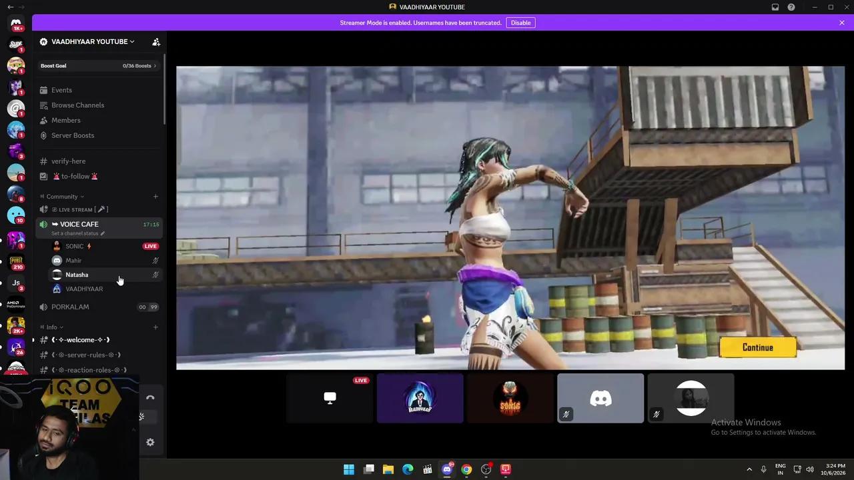The height and width of the screenshot is (480, 854).
Task: Select the SONIC participant video tile
Action: pyautogui.click(x=510, y=398)
